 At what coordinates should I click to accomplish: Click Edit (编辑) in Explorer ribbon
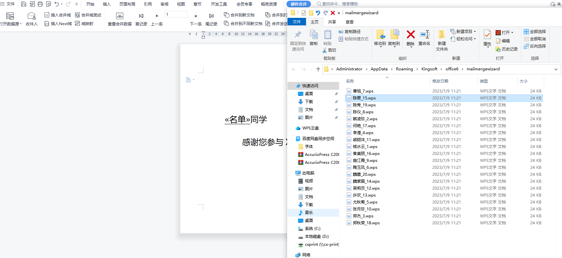coord(503,41)
